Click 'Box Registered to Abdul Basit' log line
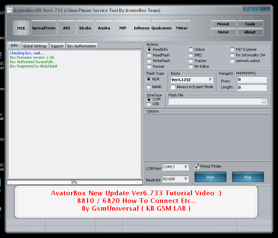The width and height of the screenshot is (278, 238). point(33,66)
